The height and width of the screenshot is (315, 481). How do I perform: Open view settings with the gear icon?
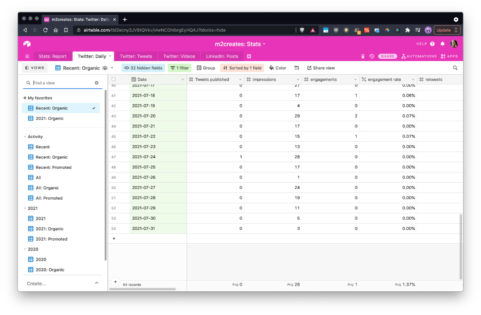(96, 82)
